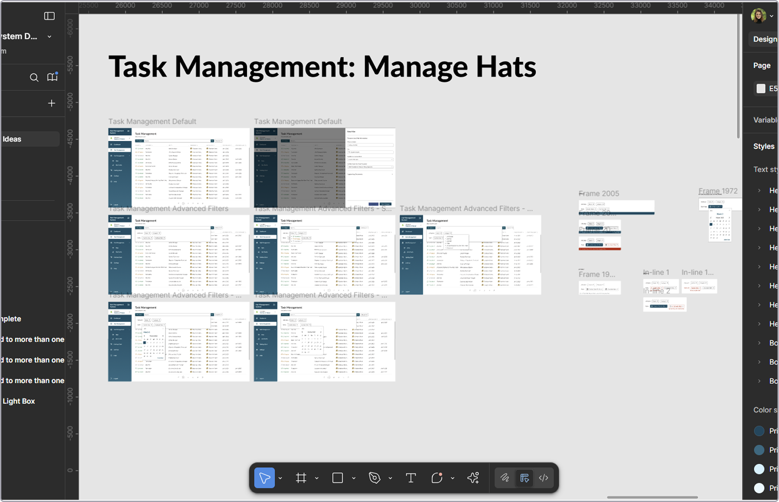
Task: Select the Frame tool
Action: [x=301, y=478]
